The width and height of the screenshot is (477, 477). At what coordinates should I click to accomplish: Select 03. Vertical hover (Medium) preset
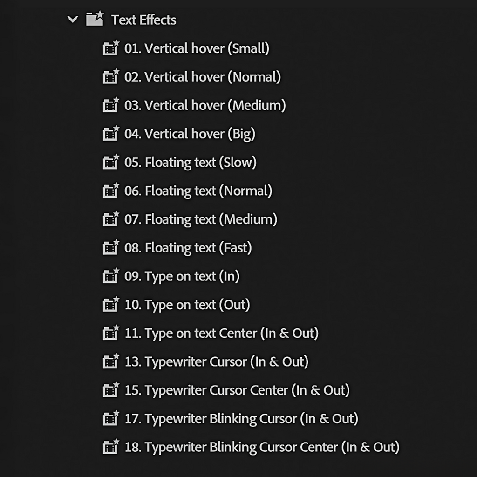pos(204,105)
